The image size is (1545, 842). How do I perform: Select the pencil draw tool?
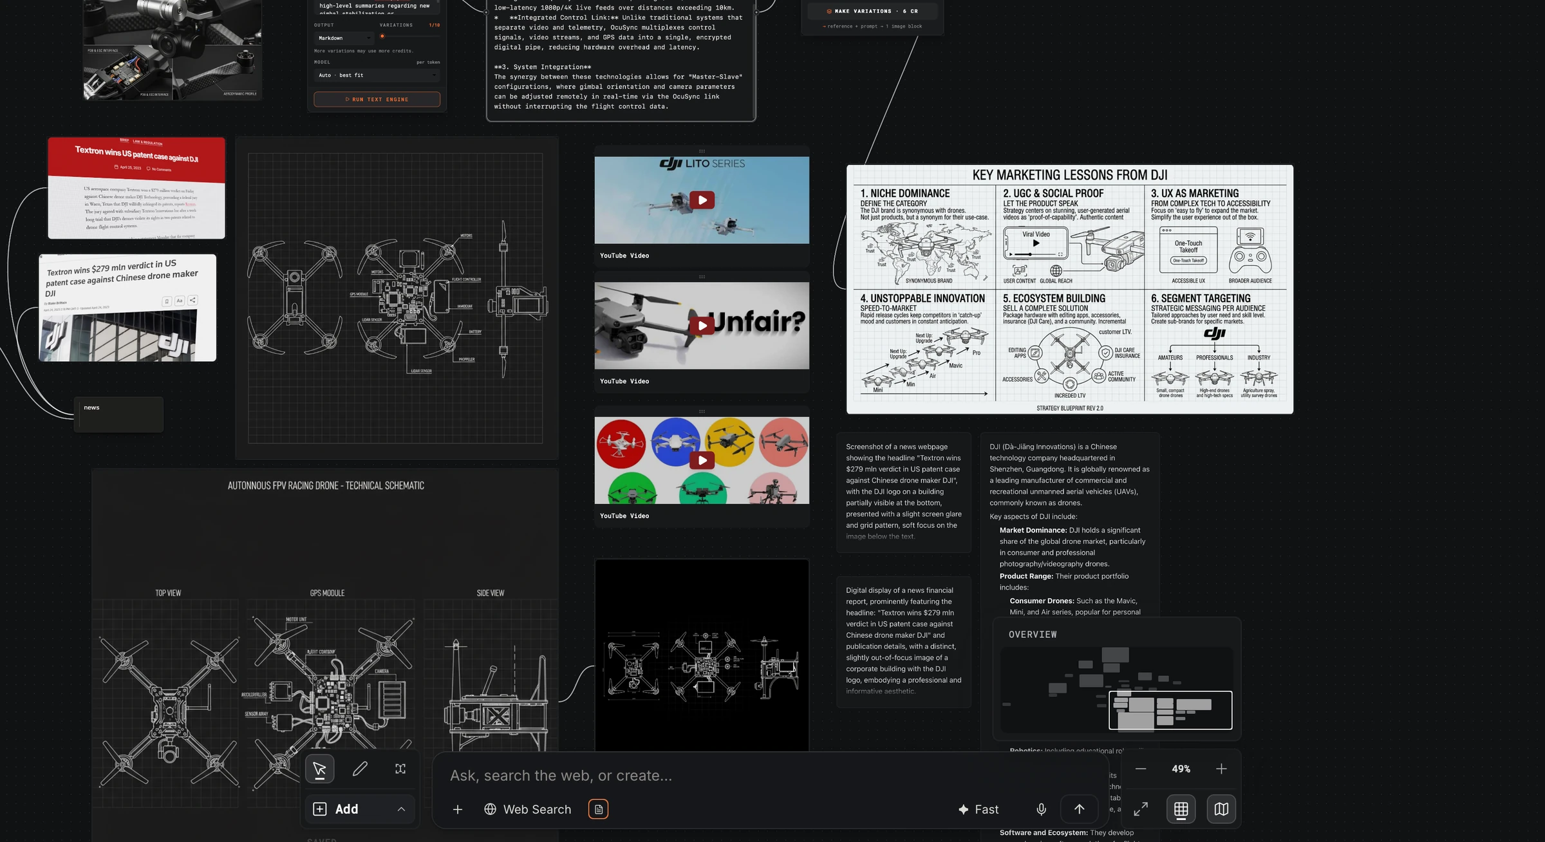[360, 769]
